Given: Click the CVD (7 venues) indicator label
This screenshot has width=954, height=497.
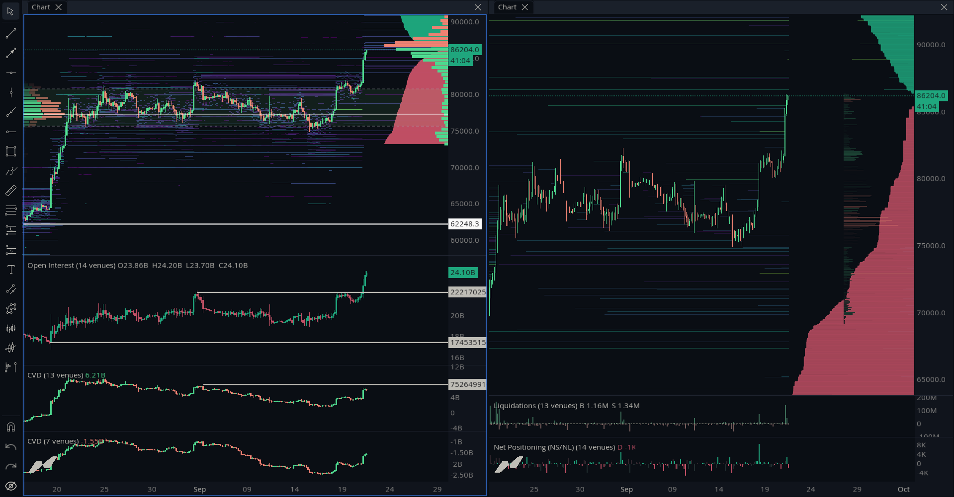Looking at the screenshot, I should (53, 441).
